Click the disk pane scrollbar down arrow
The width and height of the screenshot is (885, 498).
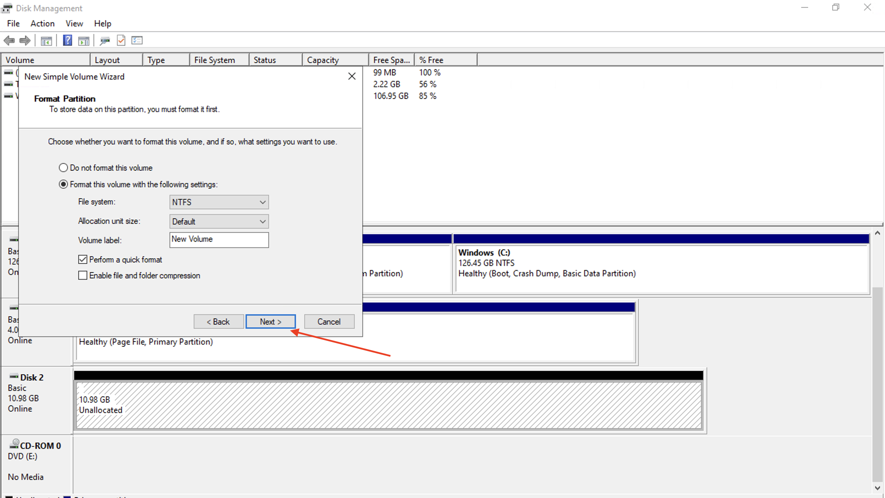pos(877,488)
